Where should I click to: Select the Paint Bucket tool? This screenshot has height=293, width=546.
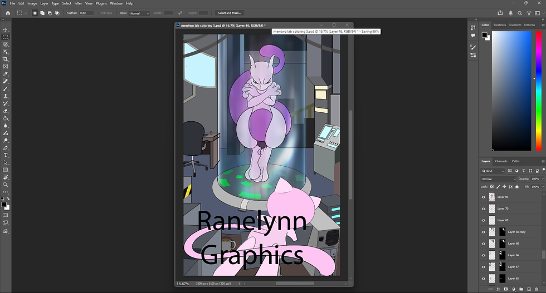(5, 118)
